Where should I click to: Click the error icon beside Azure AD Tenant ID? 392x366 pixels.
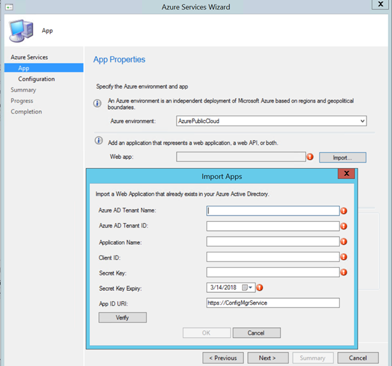(x=344, y=226)
